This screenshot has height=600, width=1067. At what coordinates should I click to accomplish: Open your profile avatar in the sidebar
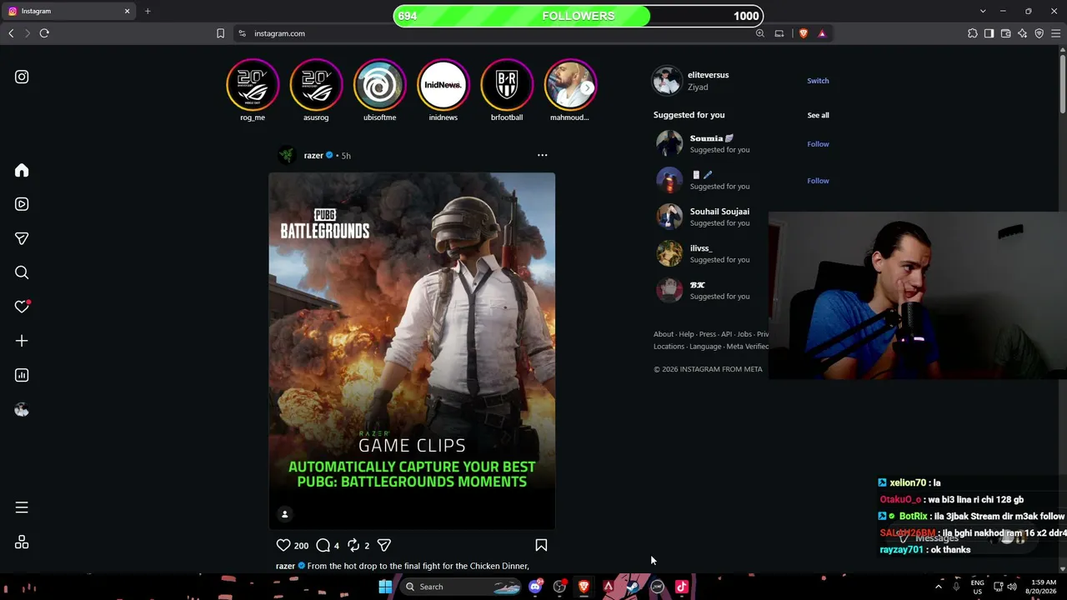click(22, 409)
